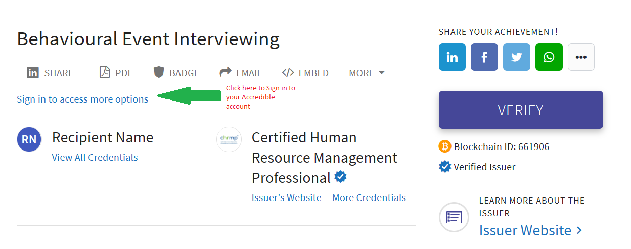Click the SHARE YOUR ACHIEVEMENT! heading

[499, 32]
